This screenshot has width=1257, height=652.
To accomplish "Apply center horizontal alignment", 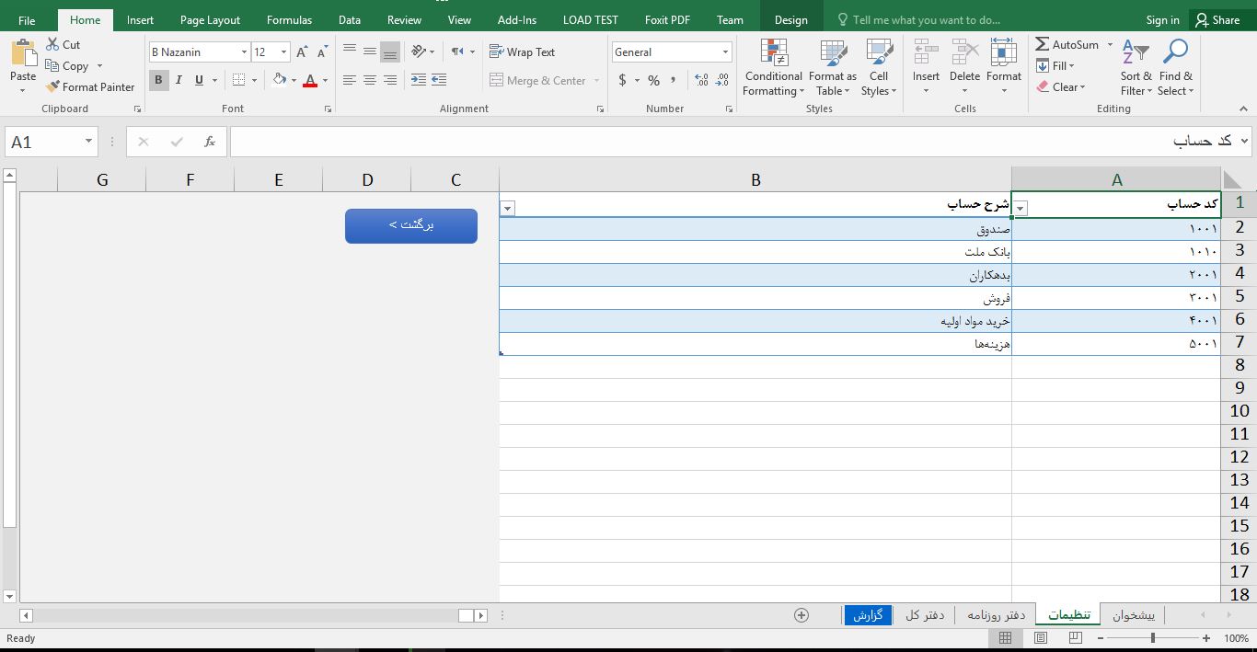I will 370,80.
